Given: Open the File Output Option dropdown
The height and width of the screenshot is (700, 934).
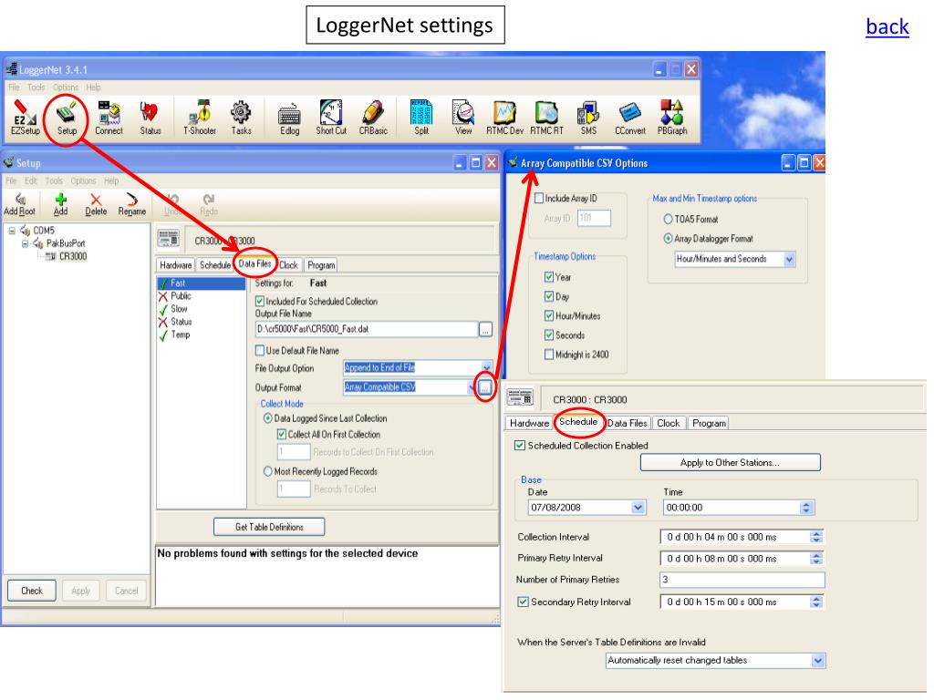Looking at the screenshot, I should coord(486,368).
